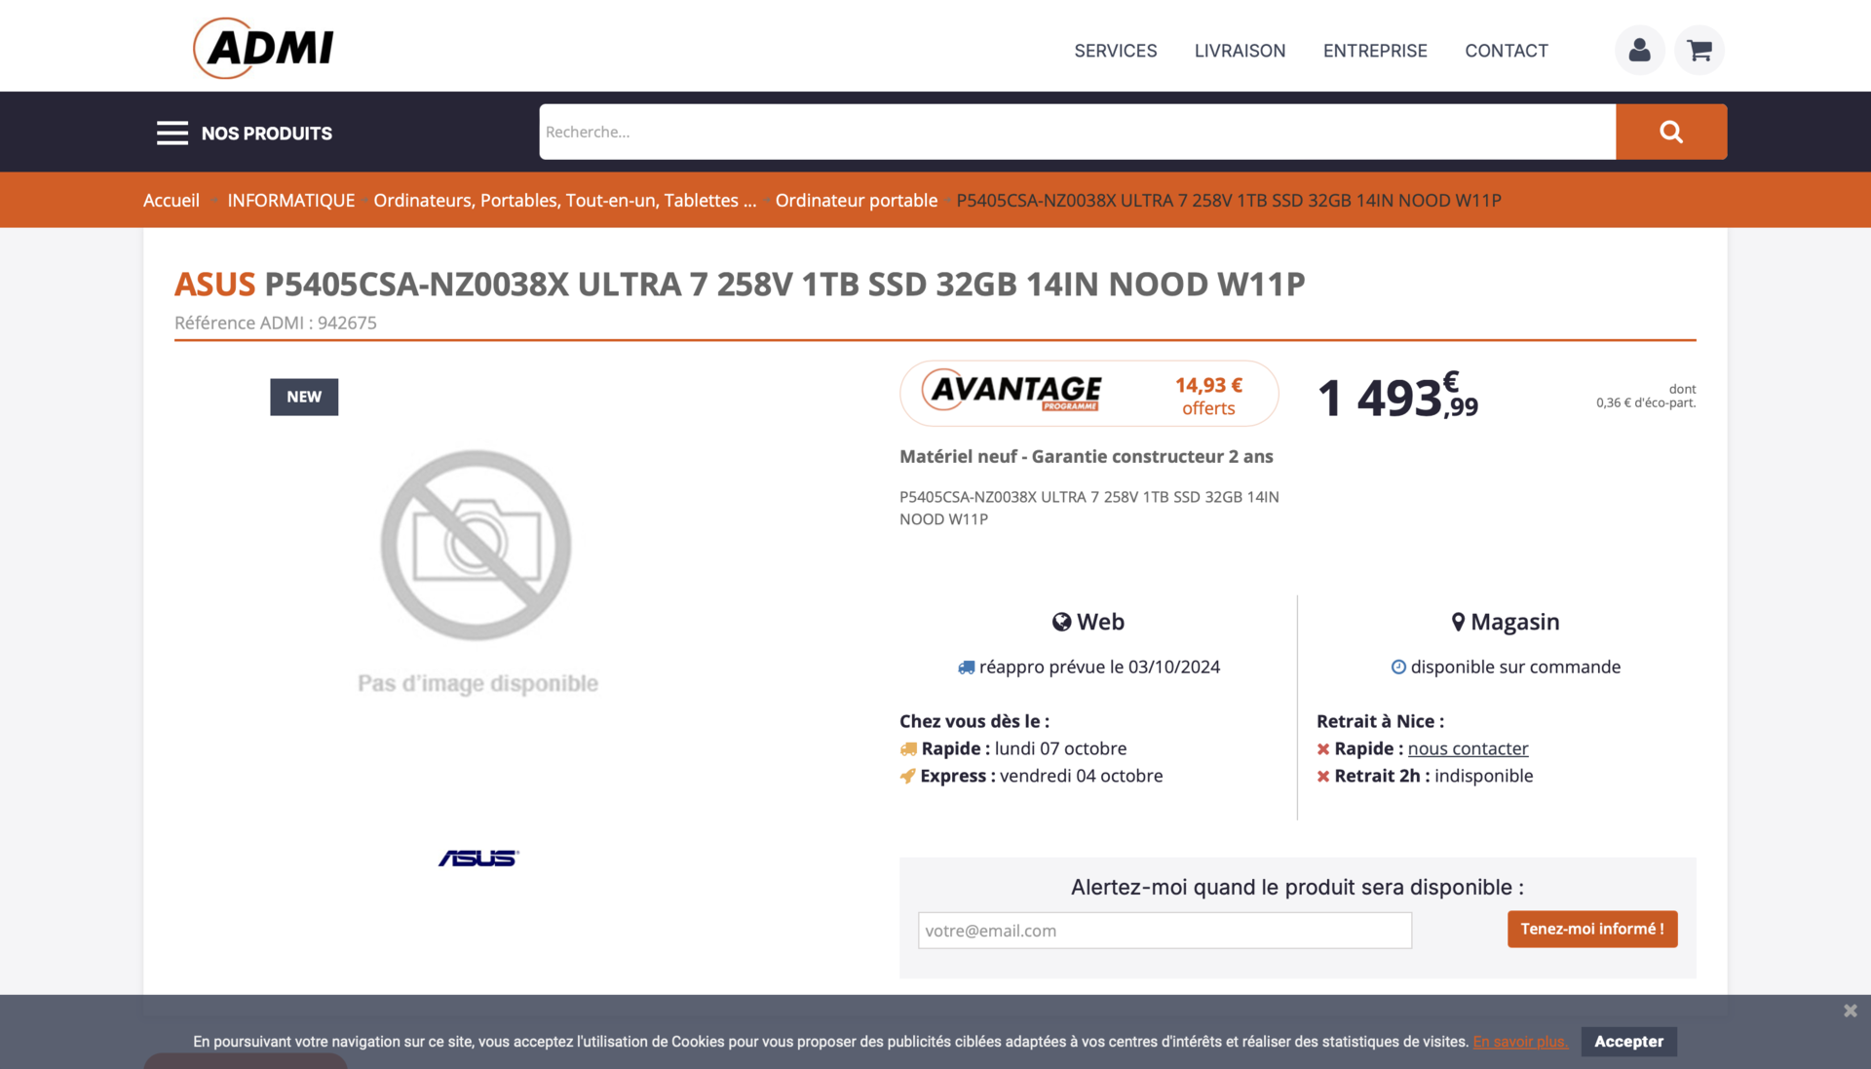Viewport: 1871px width, 1069px height.
Task: Accept cookies with the Accepter button
Action: tap(1627, 1041)
